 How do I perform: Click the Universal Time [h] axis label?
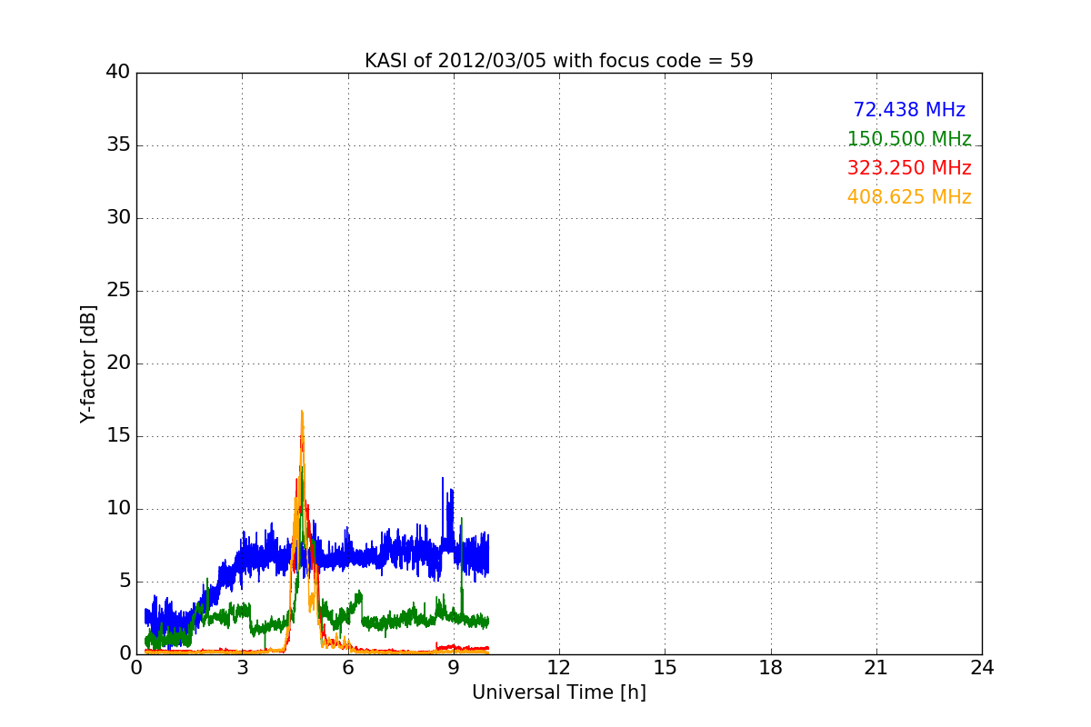(558, 692)
